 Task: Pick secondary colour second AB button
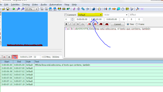click(95, 24)
